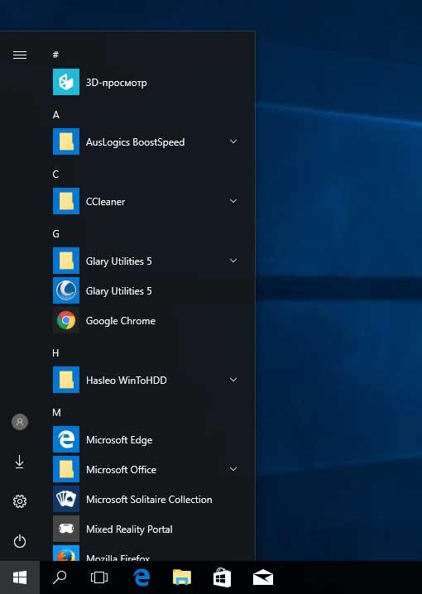The image size is (422, 594).
Task: Select the 3D-просмотр label
Action: coord(117,83)
